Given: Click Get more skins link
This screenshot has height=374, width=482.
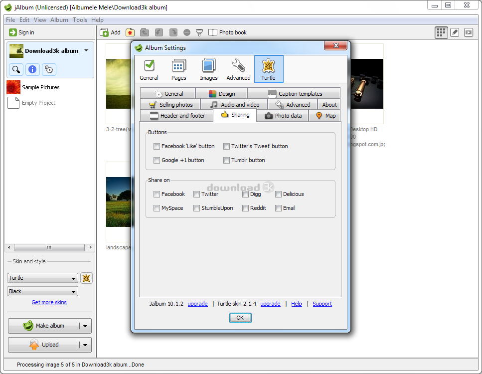Looking at the screenshot, I should 49,302.
